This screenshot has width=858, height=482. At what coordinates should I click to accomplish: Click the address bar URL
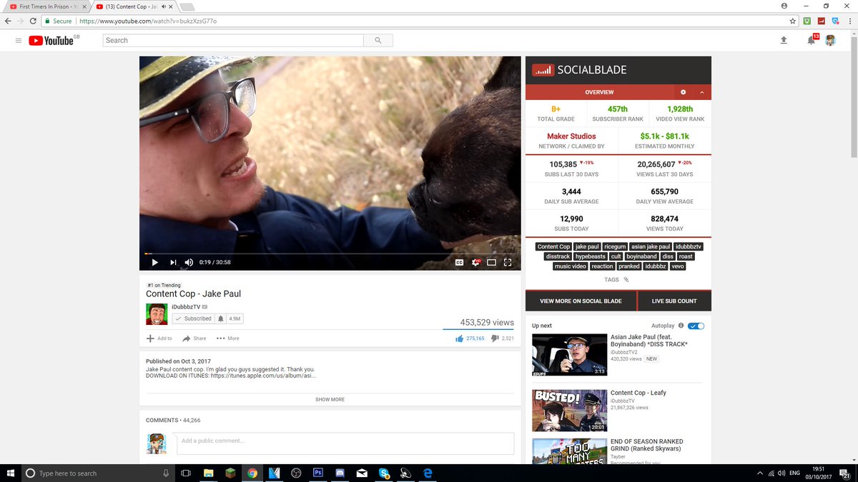148,21
